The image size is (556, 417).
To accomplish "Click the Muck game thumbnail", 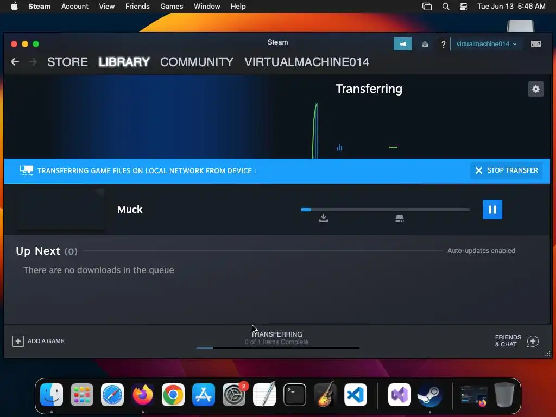I will coord(61,209).
